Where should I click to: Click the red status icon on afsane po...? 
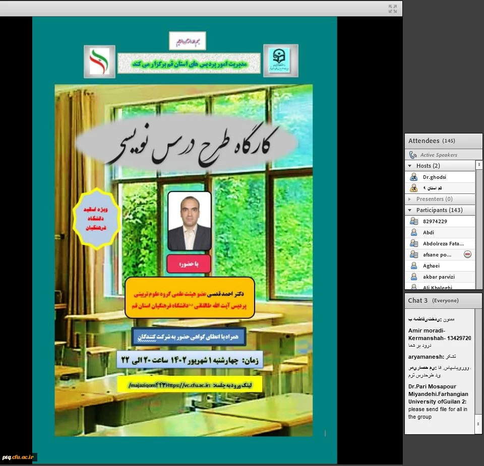click(x=467, y=254)
